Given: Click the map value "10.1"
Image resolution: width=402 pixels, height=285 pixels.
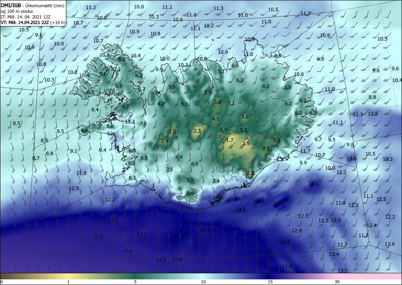Looking at the screenshot, I should (115, 69).
